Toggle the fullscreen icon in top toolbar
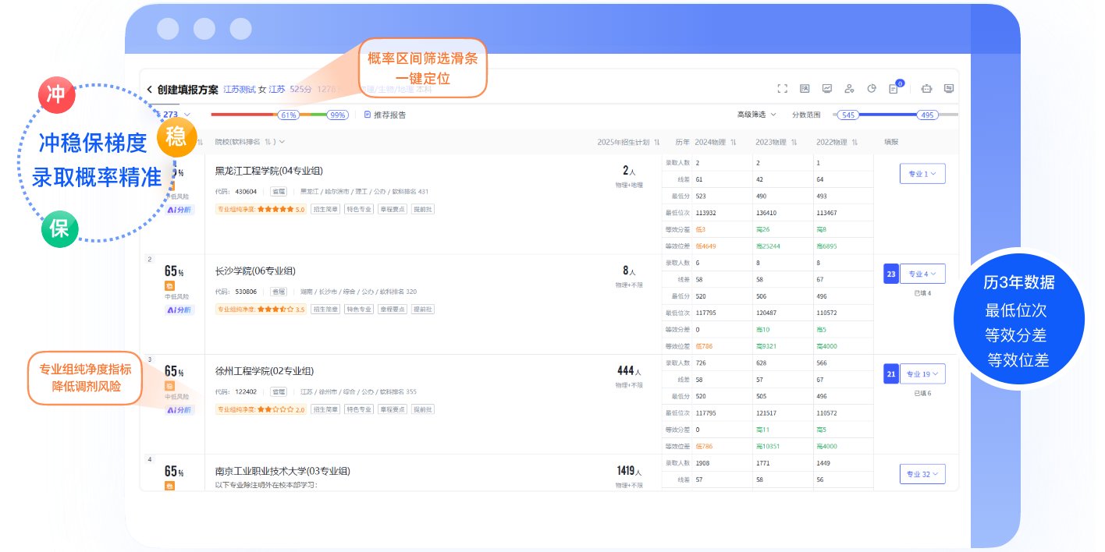This screenshot has width=1105, height=552. [x=783, y=89]
